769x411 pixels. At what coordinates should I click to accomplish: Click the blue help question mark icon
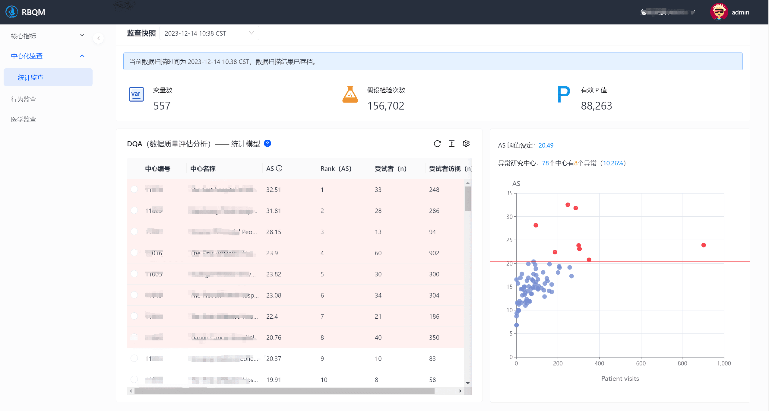(267, 143)
